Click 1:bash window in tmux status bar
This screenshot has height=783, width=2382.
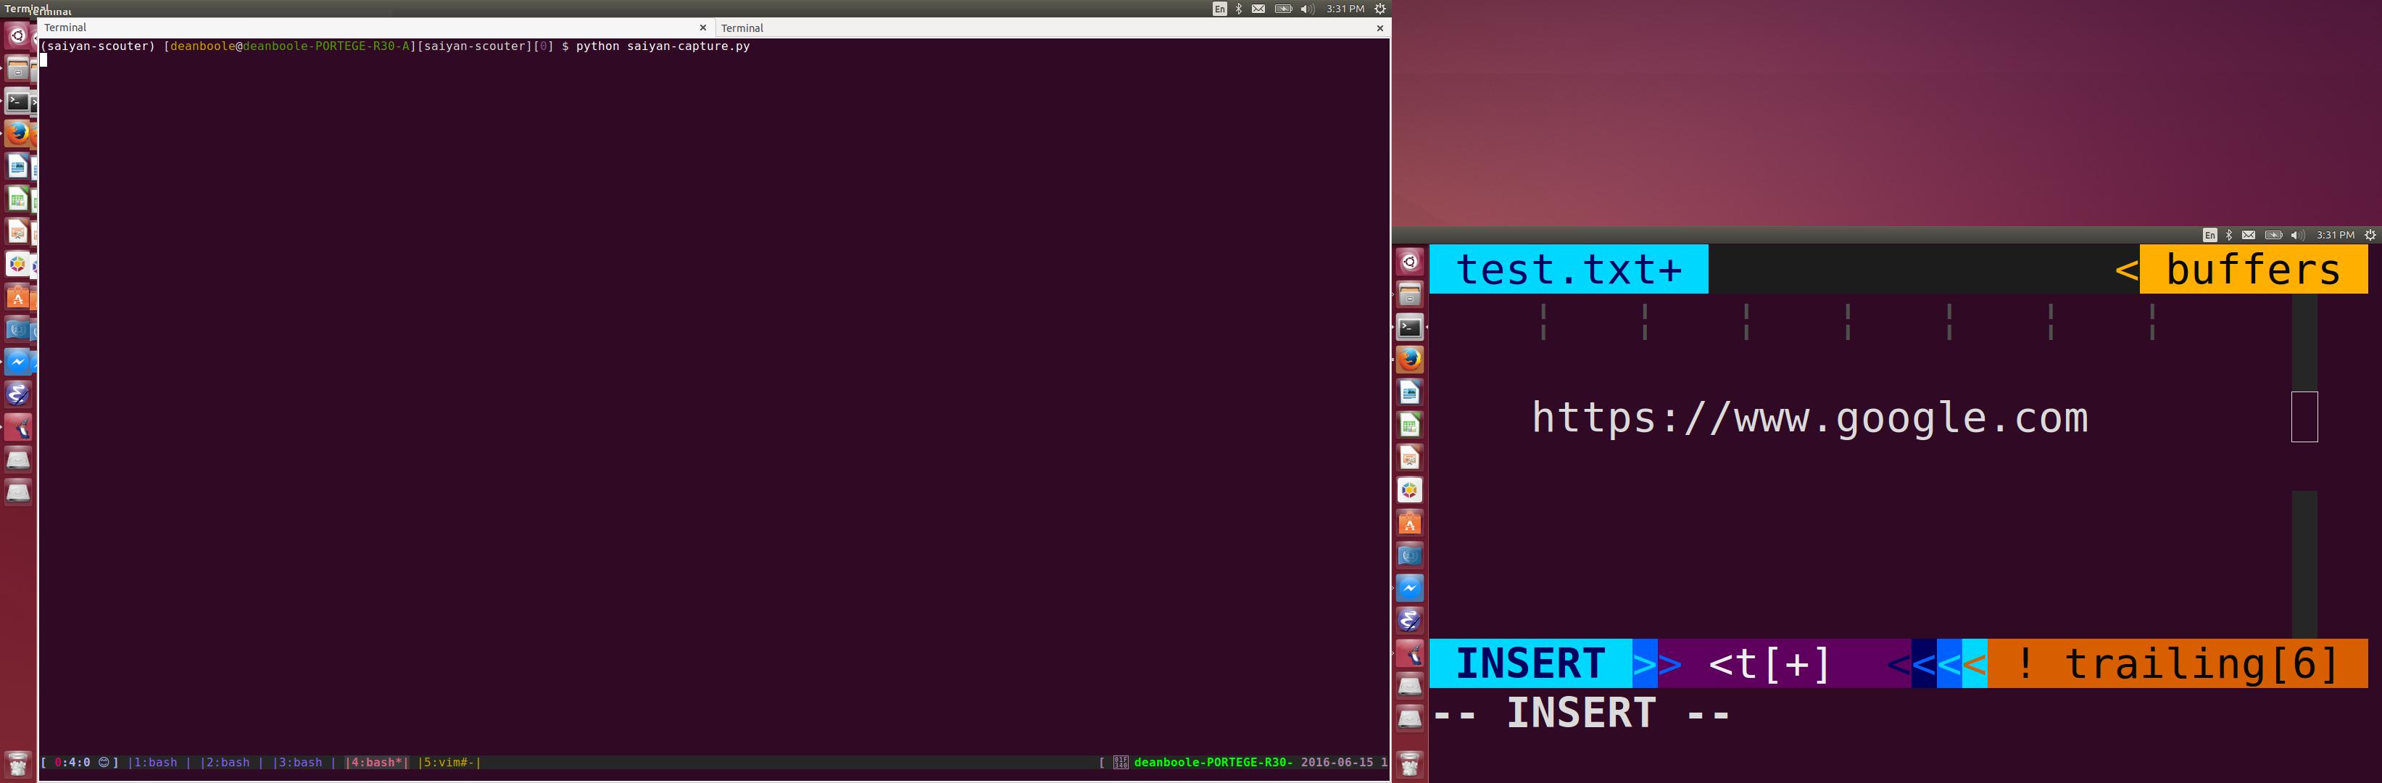click(x=155, y=763)
